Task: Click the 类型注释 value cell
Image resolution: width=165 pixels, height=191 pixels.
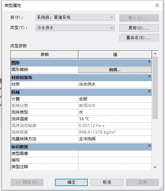Action: tap(115, 167)
